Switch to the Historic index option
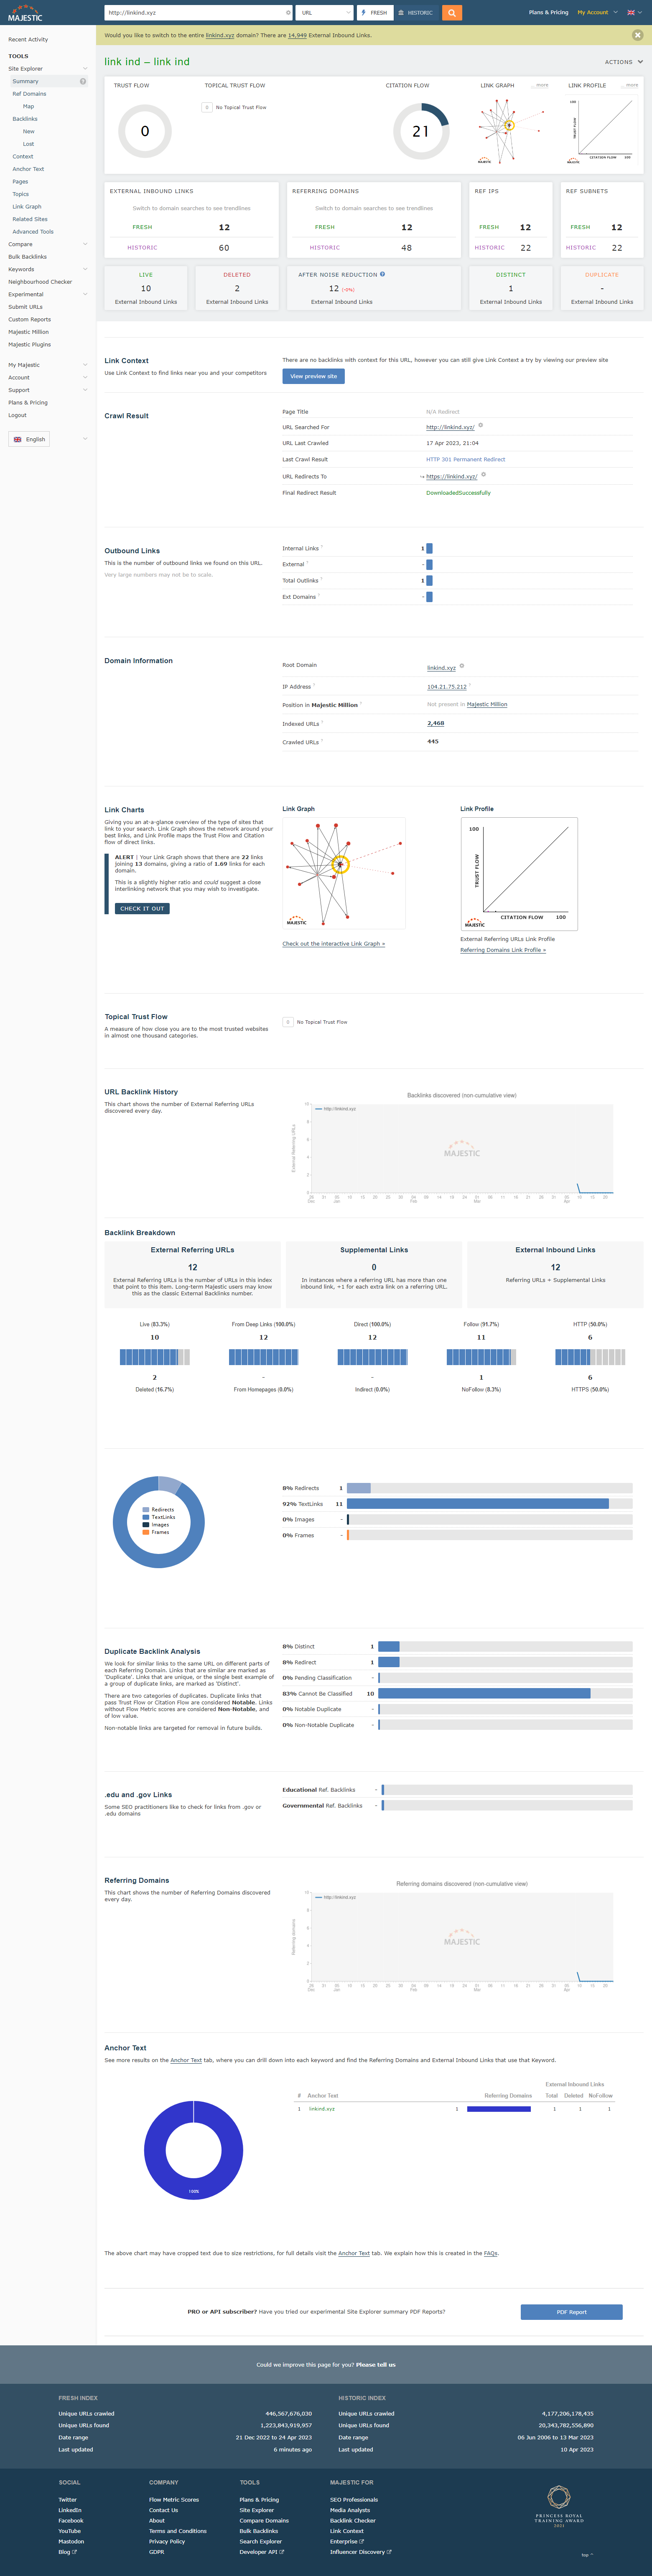Image resolution: width=652 pixels, height=2576 pixels. (416, 13)
